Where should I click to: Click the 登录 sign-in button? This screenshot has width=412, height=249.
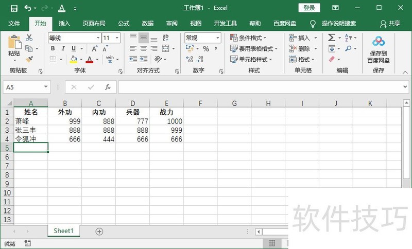tap(309, 8)
